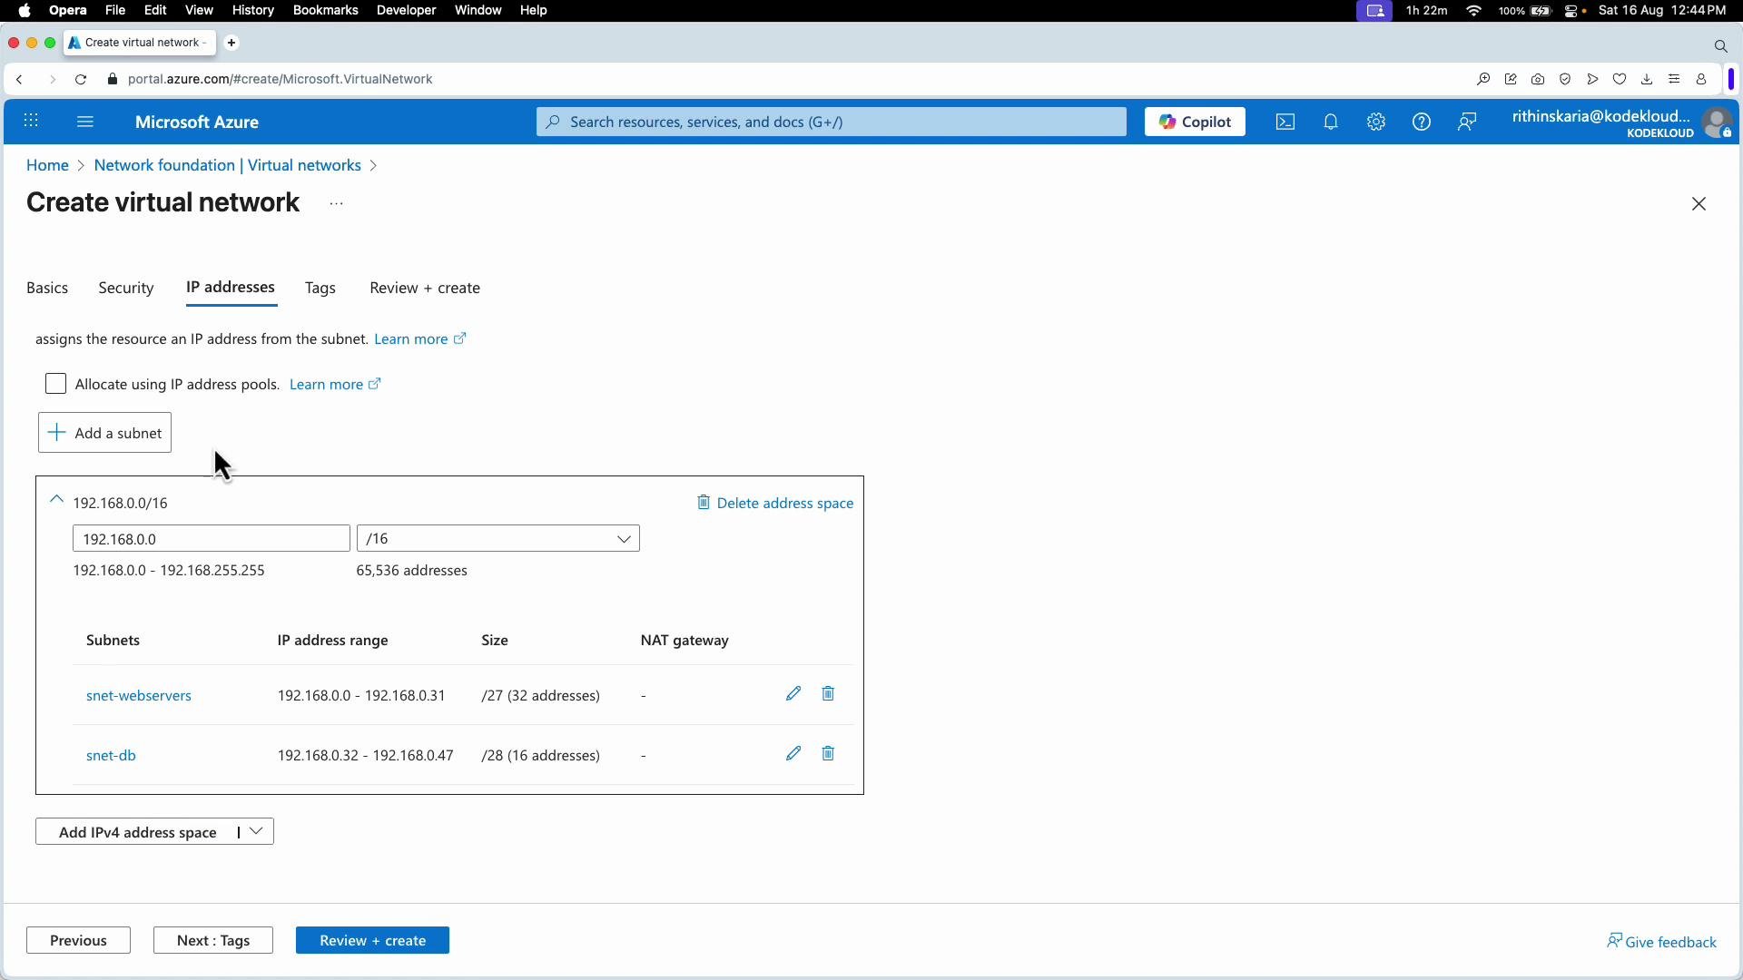Click Delete address space
This screenshot has width=1743, height=980.
click(775, 503)
